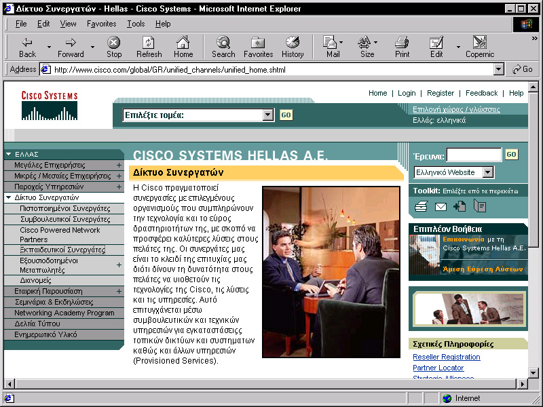543x407 pixels.
Task: Click the envelope icon in Toolkit
Action: click(441, 207)
